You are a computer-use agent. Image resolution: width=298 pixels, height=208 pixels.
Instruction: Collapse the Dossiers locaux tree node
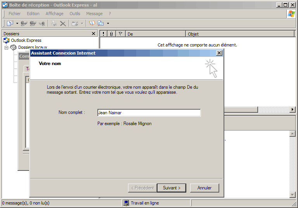tap(6, 48)
